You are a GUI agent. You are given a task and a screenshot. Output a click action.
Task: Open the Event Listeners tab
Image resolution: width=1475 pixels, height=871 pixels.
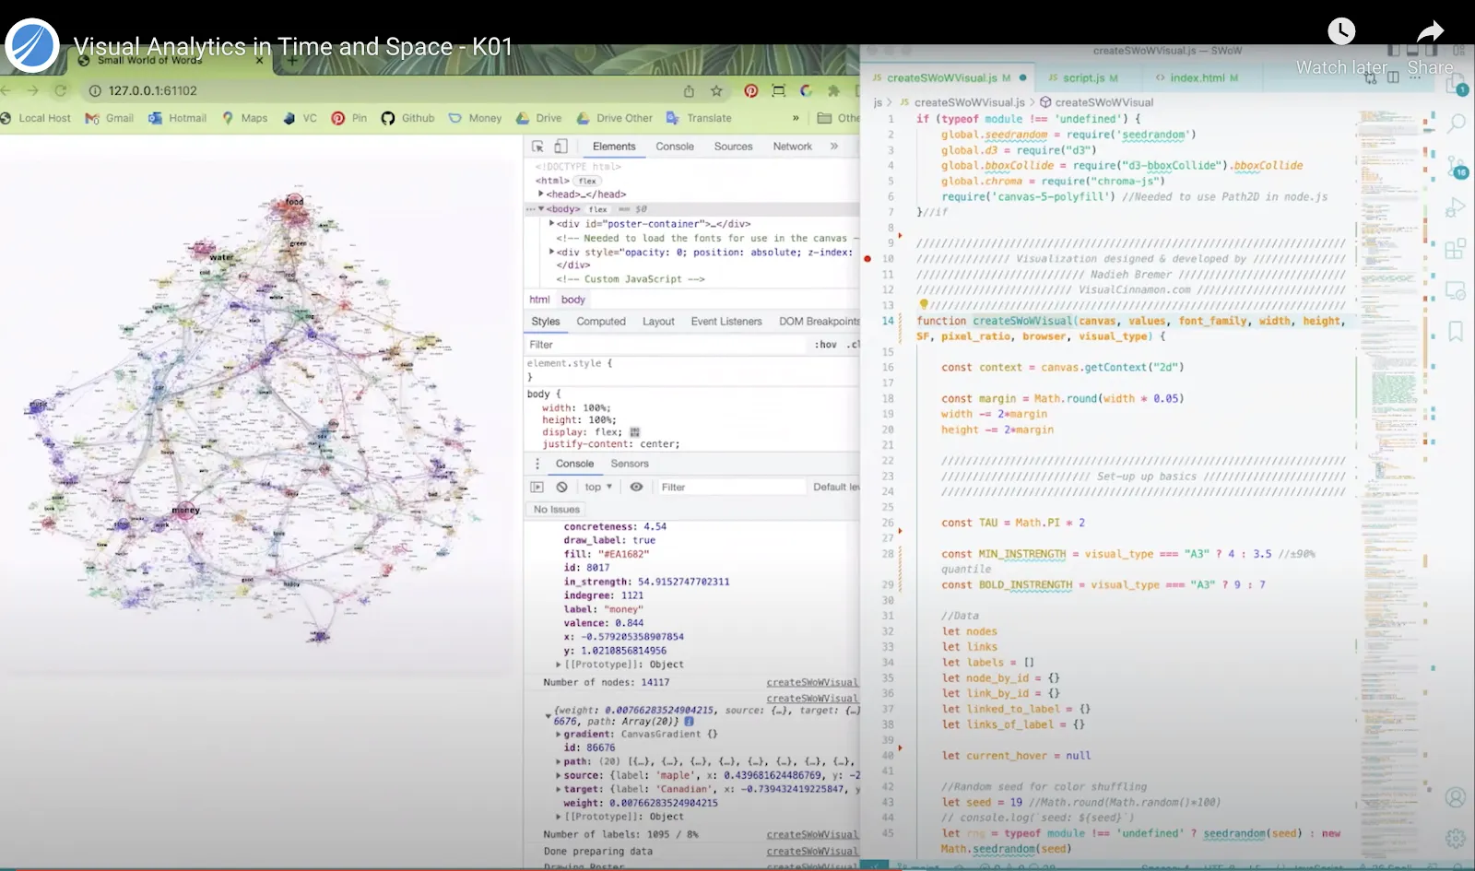click(x=726, y=322)
